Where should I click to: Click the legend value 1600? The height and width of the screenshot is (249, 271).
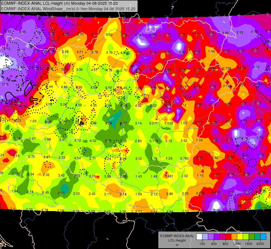249,244
